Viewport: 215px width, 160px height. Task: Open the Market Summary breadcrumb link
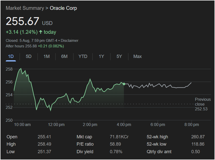click(x=25, y=8)
